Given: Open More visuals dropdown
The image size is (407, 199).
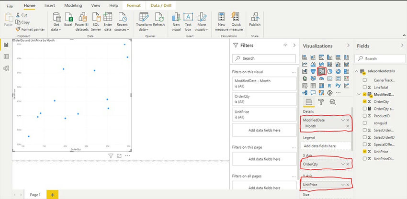Looking at the screenshot, I should (x=202, y=22).
